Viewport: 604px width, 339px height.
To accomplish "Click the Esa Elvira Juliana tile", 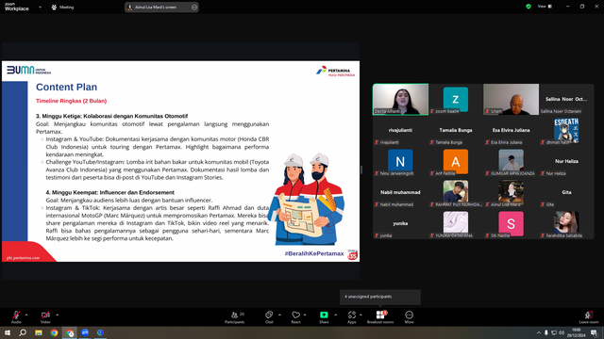I will tap(512, 130).
